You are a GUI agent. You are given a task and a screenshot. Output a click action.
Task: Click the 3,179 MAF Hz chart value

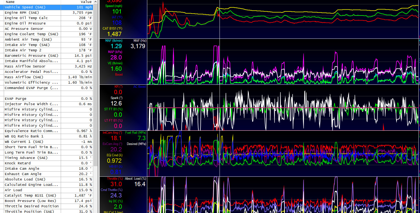[138, 46]
